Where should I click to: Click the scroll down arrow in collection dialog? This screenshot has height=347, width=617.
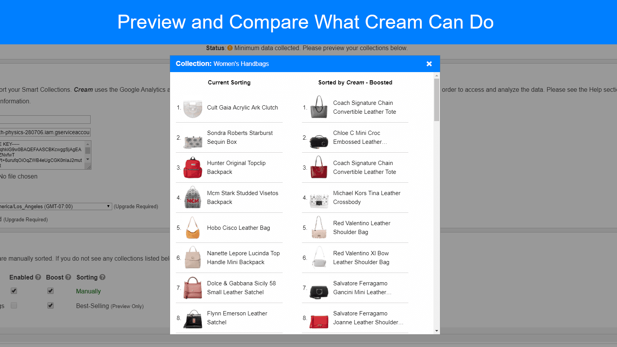coord(437,331)
